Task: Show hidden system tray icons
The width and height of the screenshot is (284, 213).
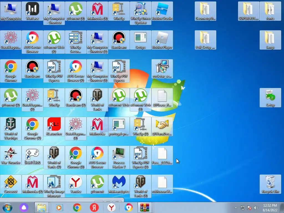Action: coord(236,208)
